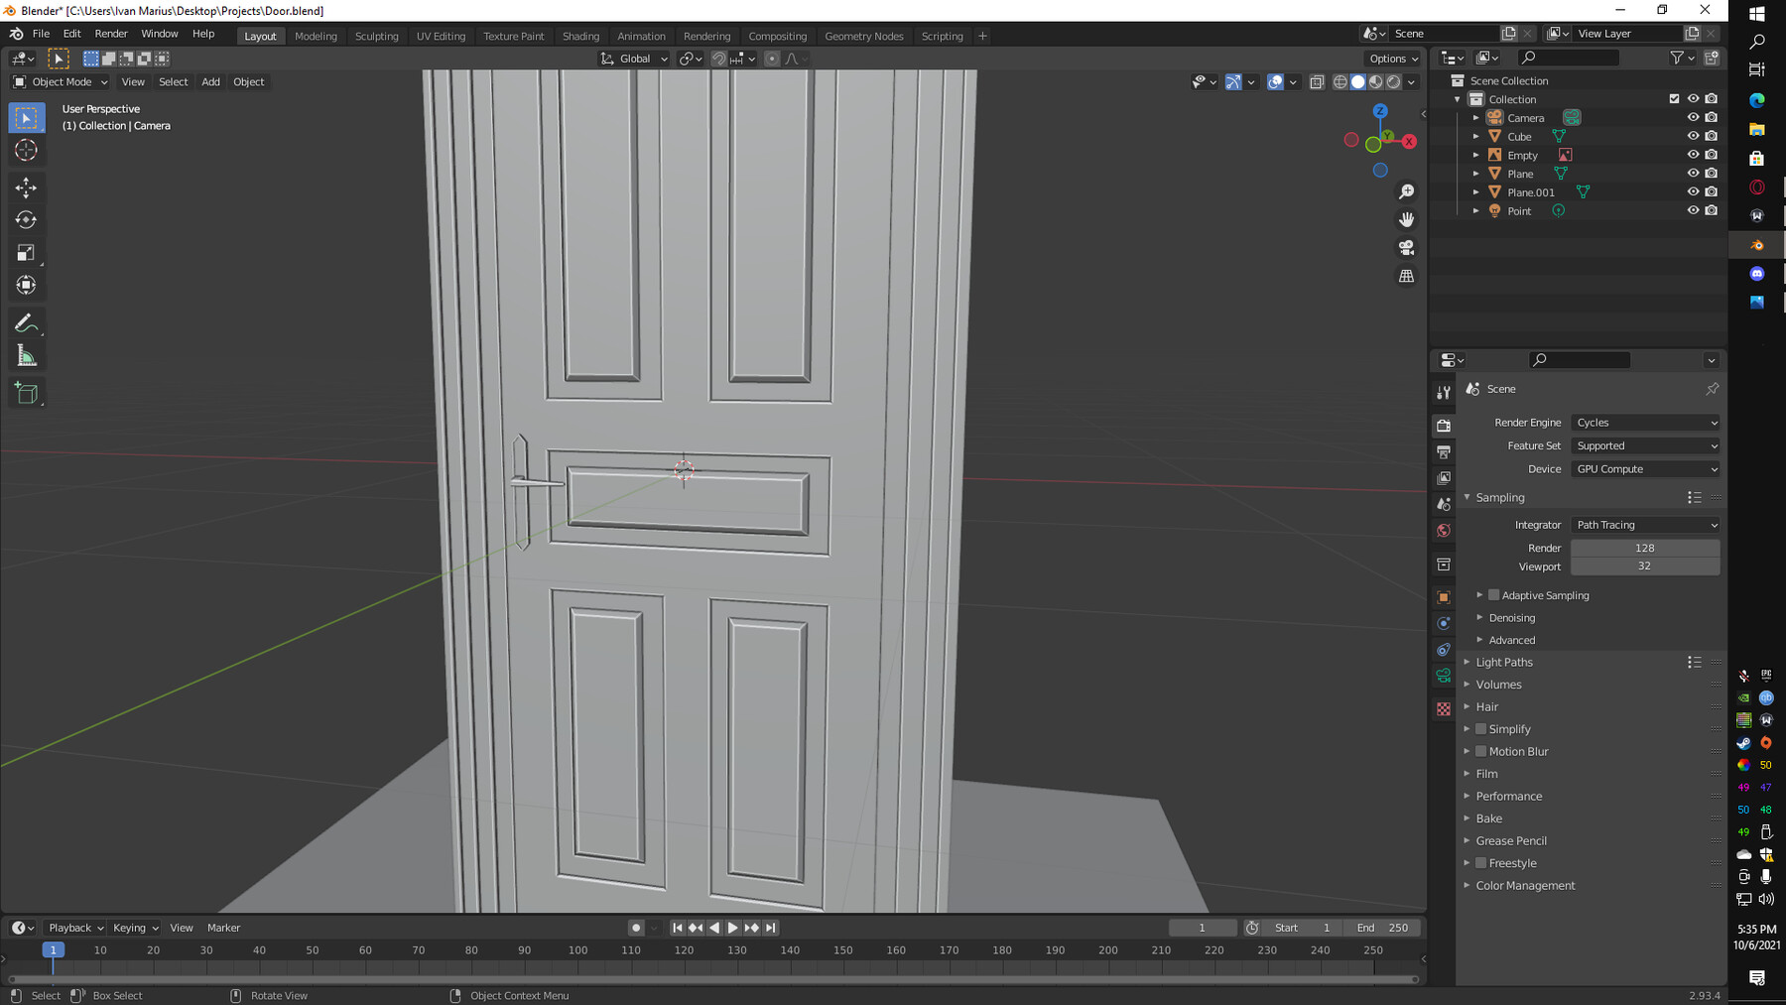The image size is (1786, 1005).
Task: Enable Adaptive Sampling
Action: pyautogui.click(x=1493, y=594)
